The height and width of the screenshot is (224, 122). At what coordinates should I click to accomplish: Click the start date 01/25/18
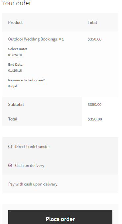point(15,55)
